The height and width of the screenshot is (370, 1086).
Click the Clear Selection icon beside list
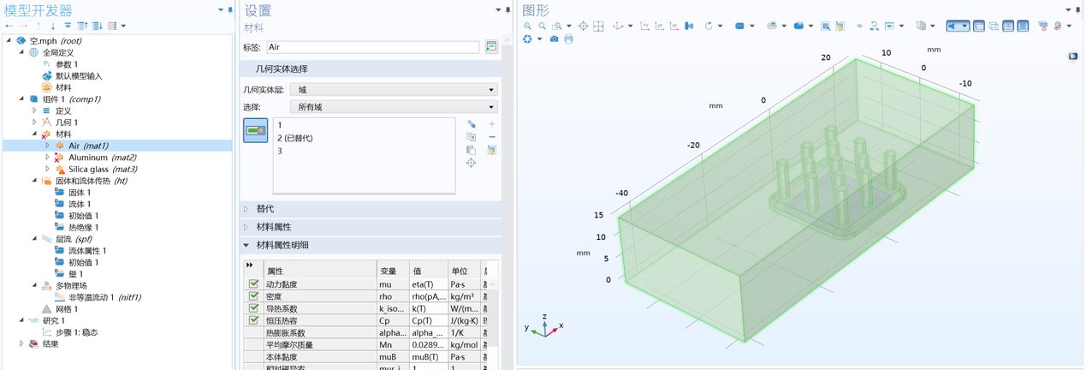(492, 150)
